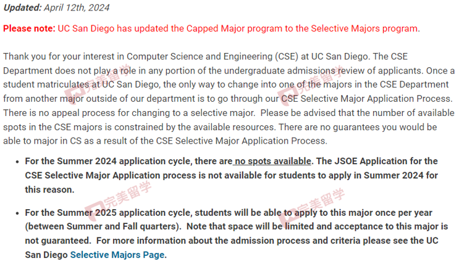Image resolution: width=459 pixels, height=264 pixels.
Task: Click the bold "The JSOE Application" text
Action: pyautogui.click(x=362, y=161)
